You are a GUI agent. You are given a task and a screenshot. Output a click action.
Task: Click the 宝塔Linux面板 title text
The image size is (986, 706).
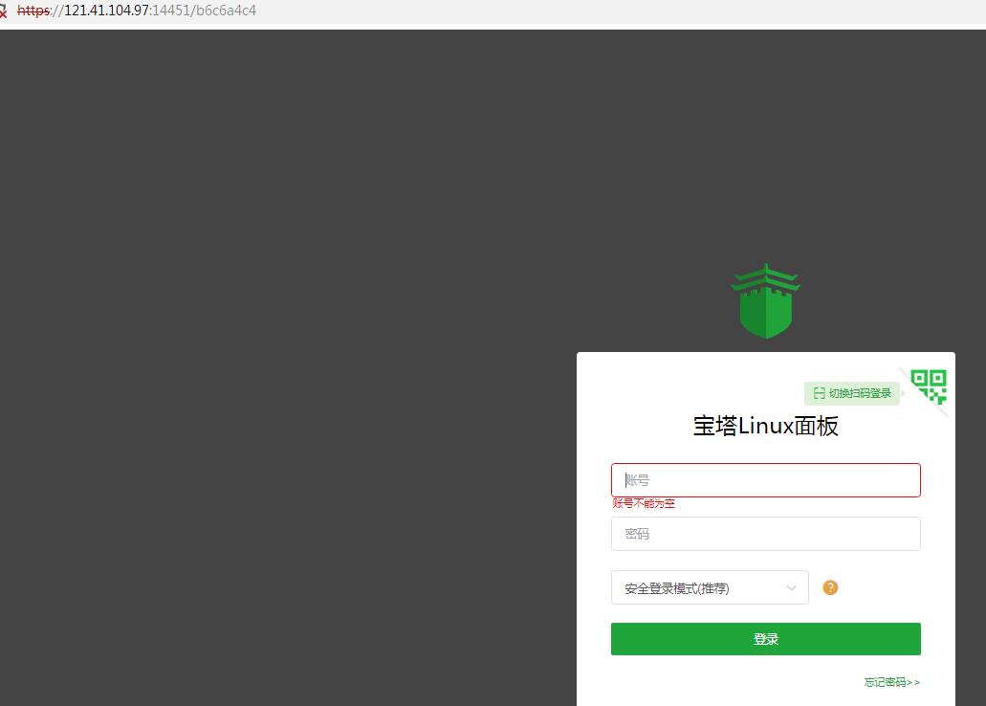coord(765,427)
